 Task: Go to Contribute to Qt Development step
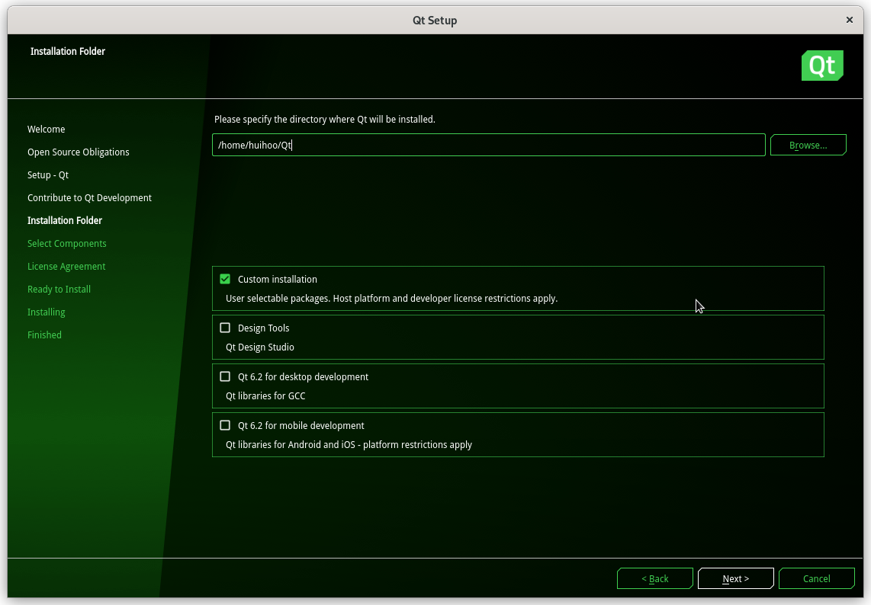point(89,198)
